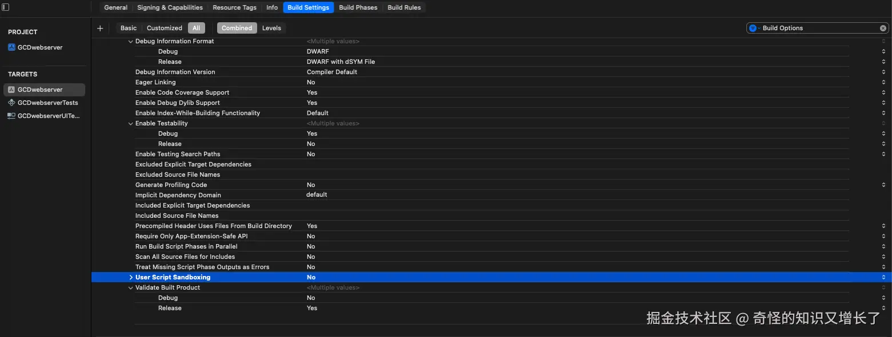Select Scan All Source Files for Includes
Screen dimensions: 892x337
491,257
